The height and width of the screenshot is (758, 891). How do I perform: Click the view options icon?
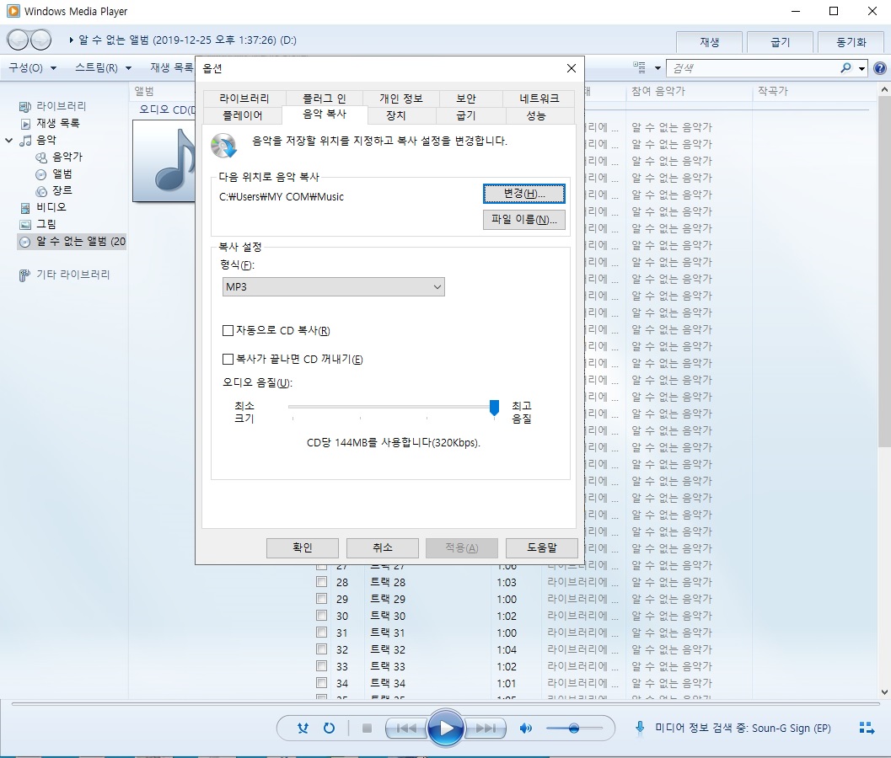click(x=639, y=68)
